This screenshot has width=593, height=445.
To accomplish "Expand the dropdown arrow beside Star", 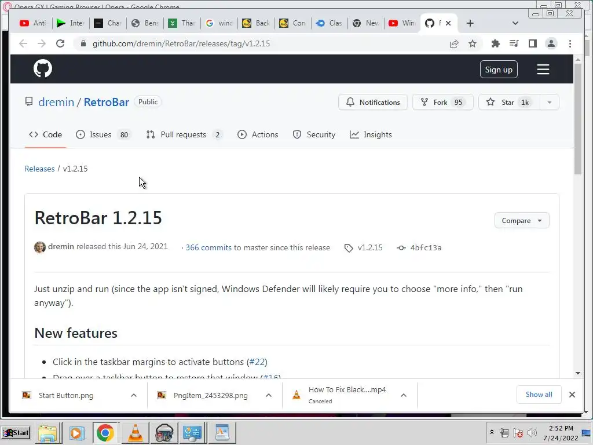I will click(549, 102).
